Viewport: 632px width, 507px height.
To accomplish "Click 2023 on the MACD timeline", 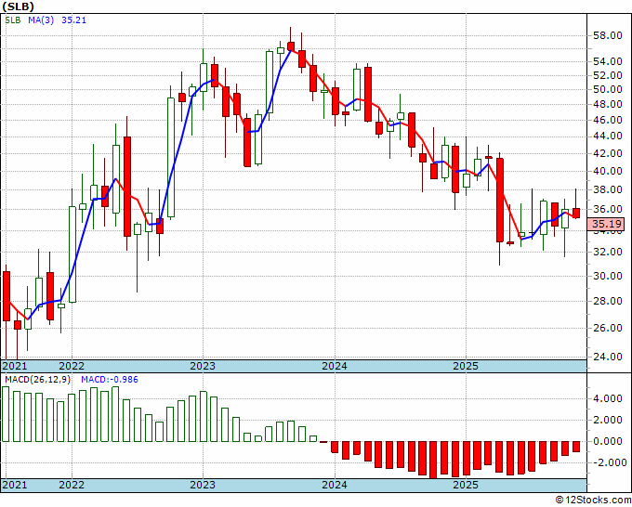I will 203,485.
